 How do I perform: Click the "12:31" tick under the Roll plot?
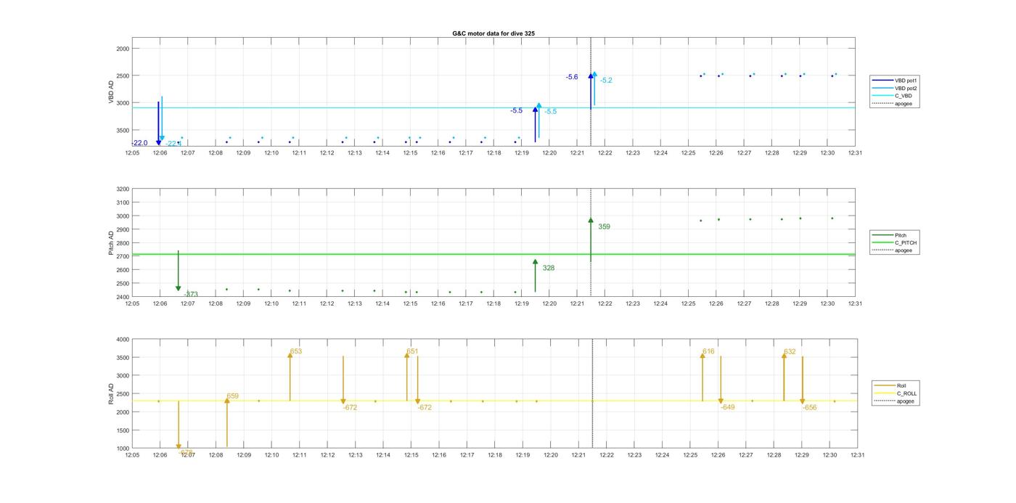click(857, 455)
